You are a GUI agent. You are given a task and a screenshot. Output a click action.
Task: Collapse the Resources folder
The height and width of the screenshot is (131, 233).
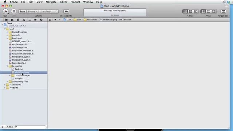click(7, 66)
